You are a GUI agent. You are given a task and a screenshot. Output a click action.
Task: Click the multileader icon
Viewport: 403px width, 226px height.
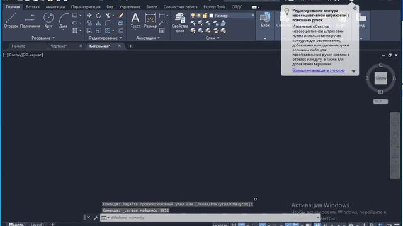tap(162, 23)
